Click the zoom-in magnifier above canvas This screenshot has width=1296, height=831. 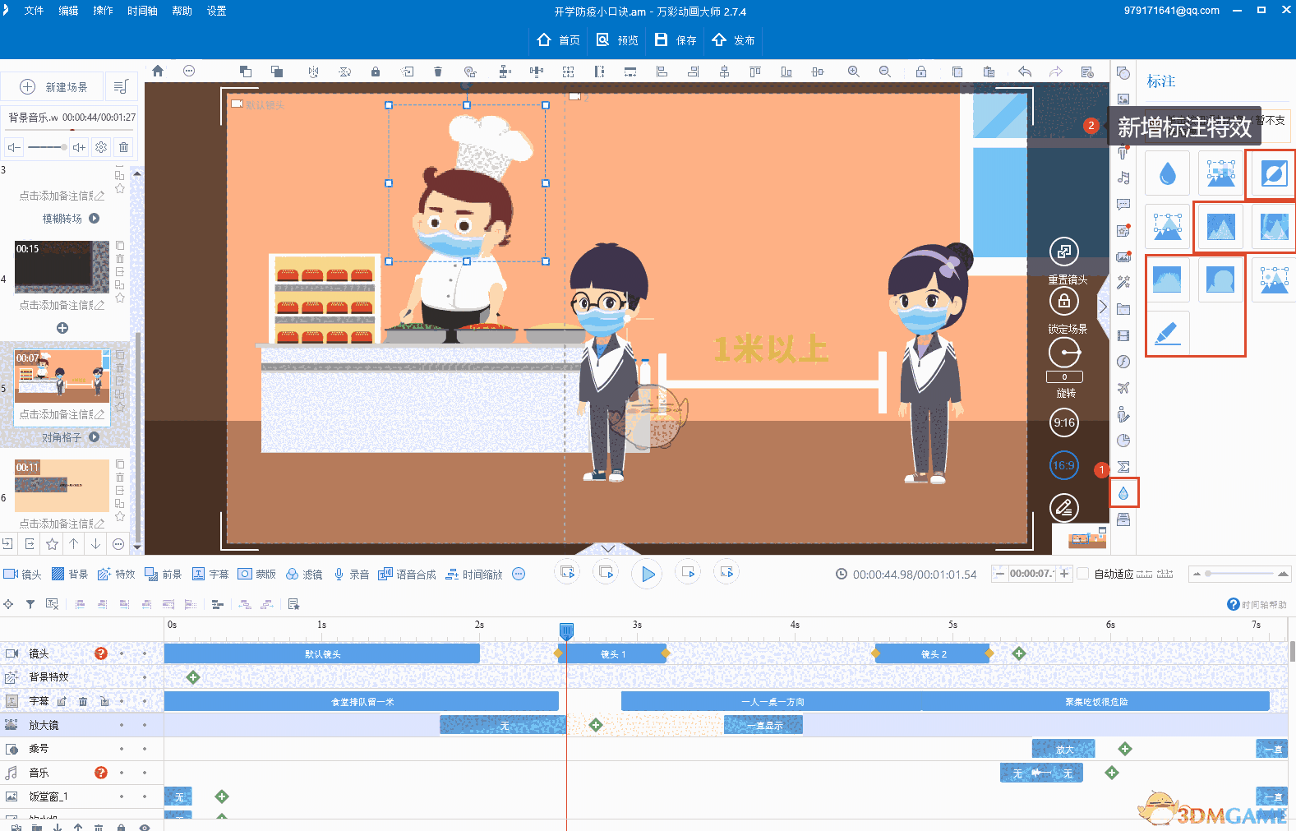pyautogui.click(x=854, y=72)
